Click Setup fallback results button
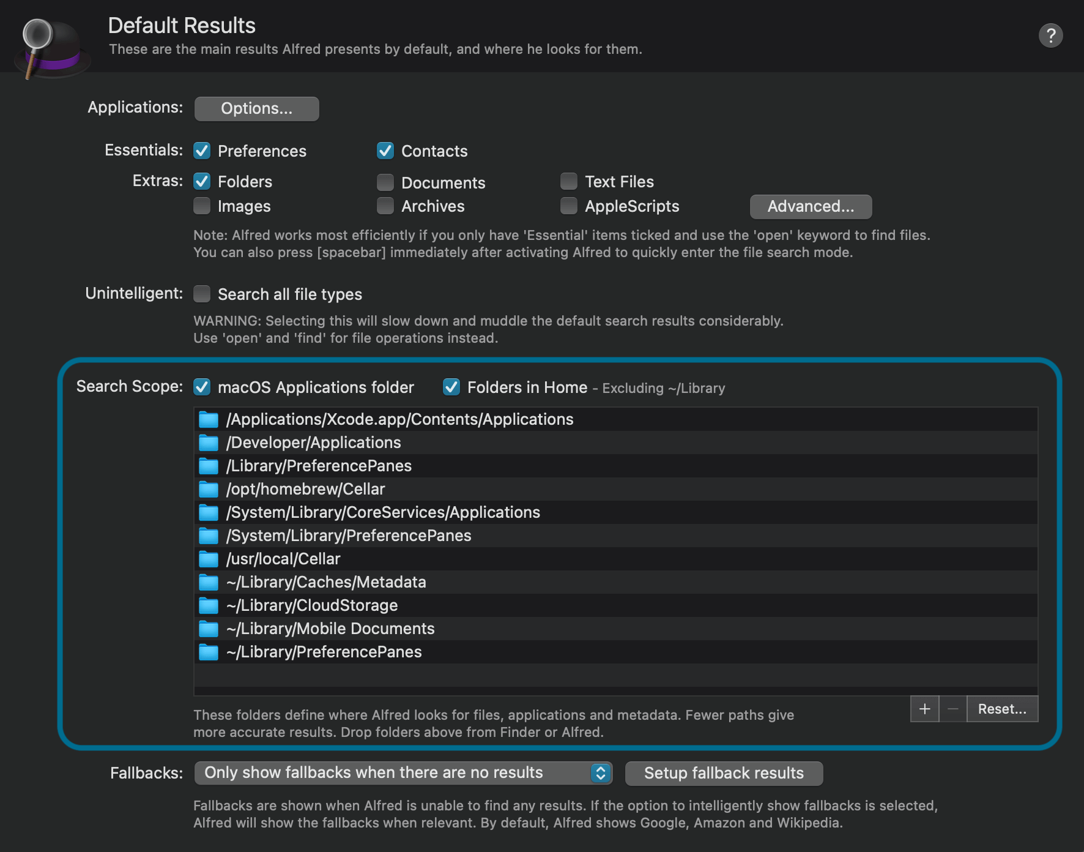The width and height of the screenshot is (1084, 852). pos(724,773)
